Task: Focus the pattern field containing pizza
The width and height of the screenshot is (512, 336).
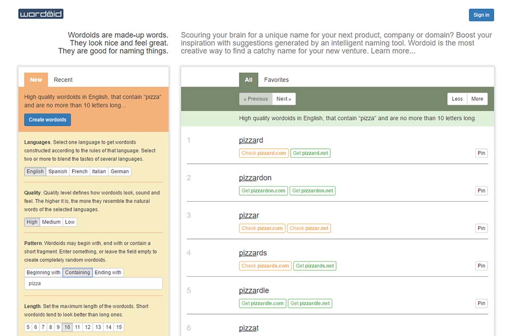Action: (93, 283)
